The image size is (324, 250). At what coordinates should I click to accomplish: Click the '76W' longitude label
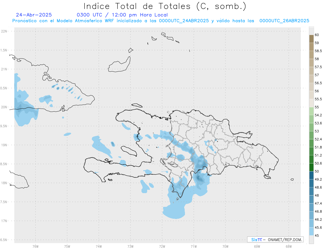click(x=35, y=246)
